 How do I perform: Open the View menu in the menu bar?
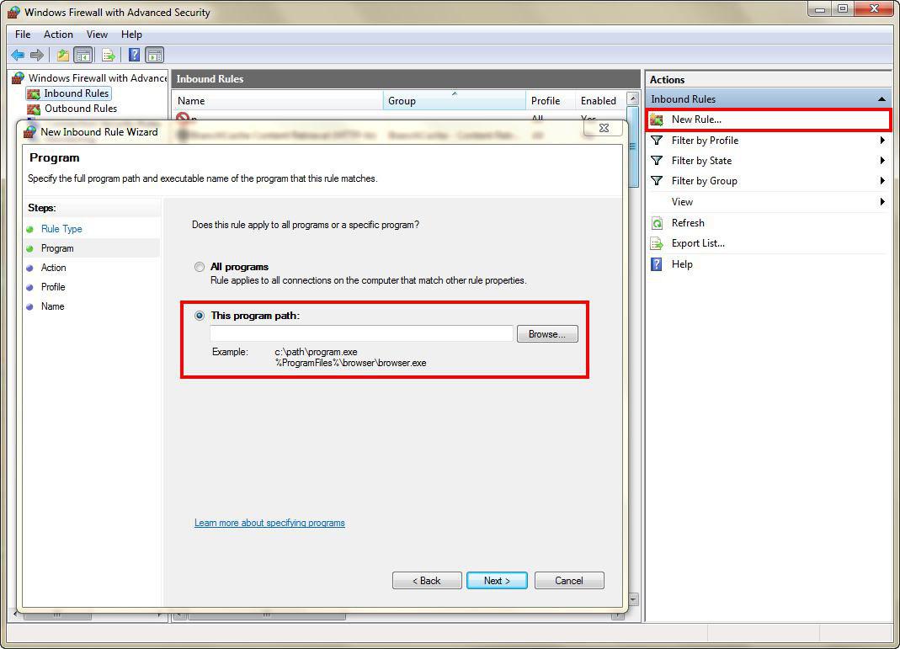(x=97, y=35)
